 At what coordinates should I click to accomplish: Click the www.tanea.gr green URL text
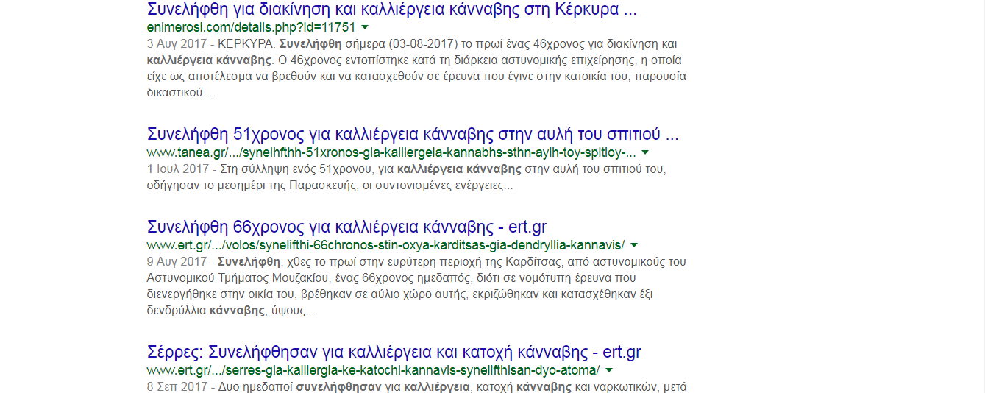click(391, 152)
